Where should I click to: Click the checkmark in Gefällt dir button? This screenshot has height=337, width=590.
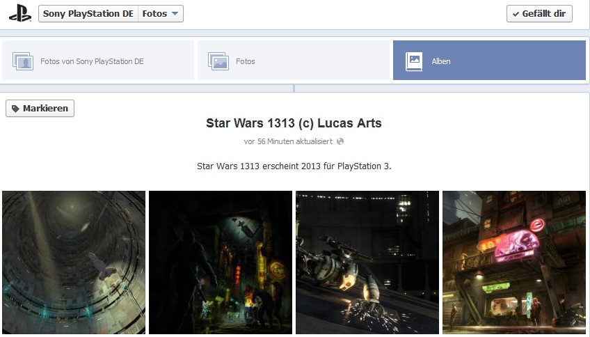point(516,15)
